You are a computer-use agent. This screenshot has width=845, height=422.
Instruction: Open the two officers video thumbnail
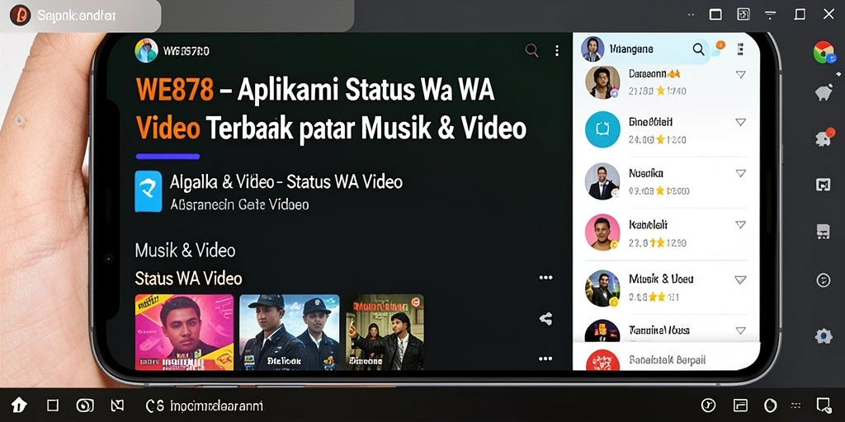click(290, 332)
